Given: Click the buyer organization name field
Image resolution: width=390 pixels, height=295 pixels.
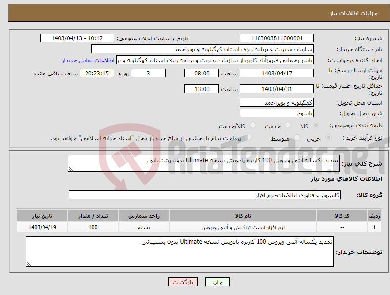Looking at the screenshot, I should 203,49.
